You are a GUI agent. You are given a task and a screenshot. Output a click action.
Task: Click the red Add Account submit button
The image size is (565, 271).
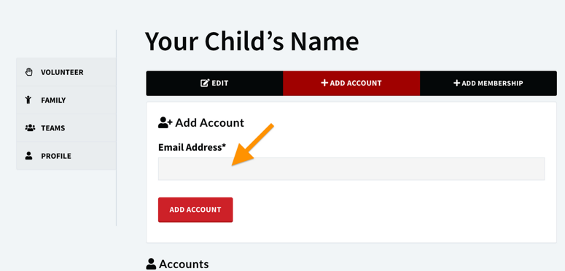tap(195, 210)
